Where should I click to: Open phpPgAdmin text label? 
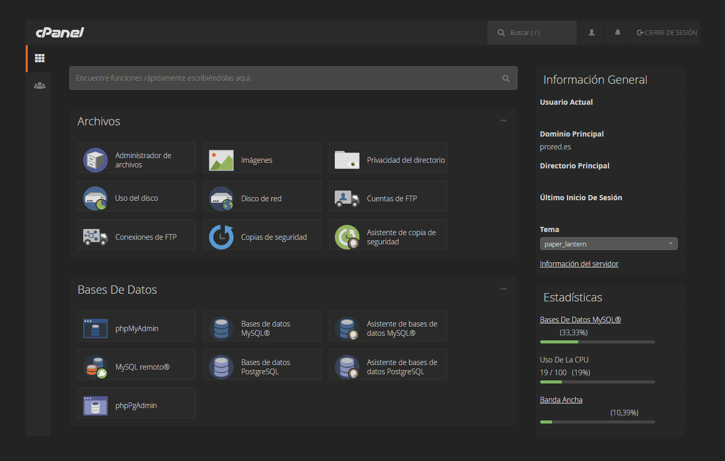136,406
